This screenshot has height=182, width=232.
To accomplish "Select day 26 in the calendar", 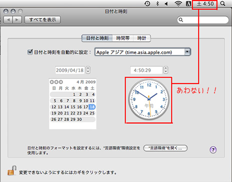I will pos(53,119).
